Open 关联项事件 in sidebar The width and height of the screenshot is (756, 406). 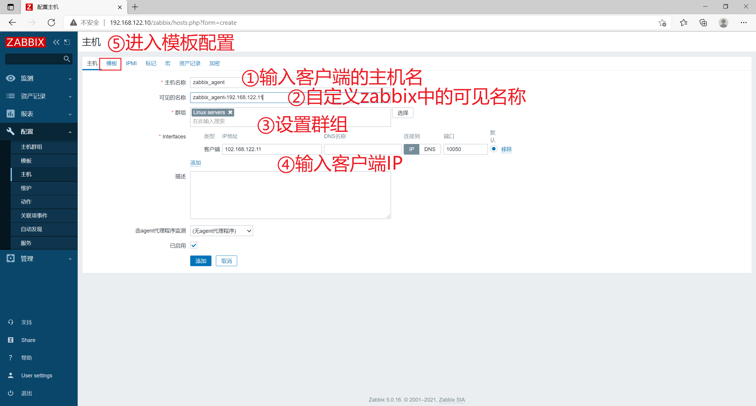[44, 215]
